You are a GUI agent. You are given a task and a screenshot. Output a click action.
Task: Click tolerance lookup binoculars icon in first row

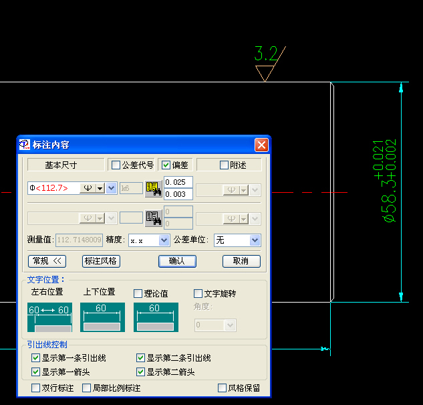coord(153,189)
